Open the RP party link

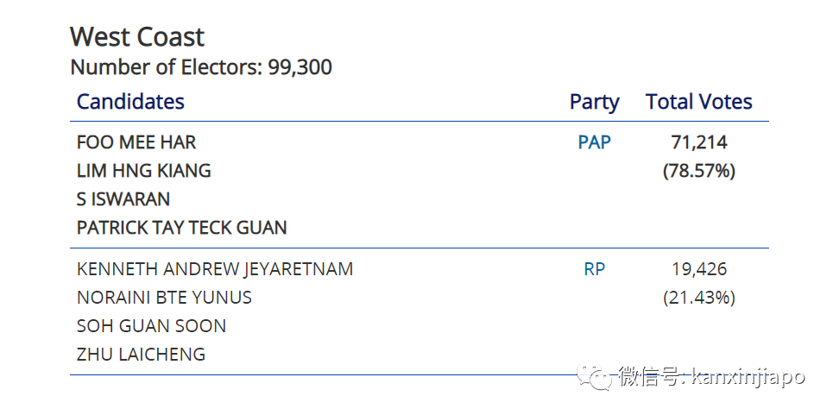pyautogui.click(x=594, y=269)
